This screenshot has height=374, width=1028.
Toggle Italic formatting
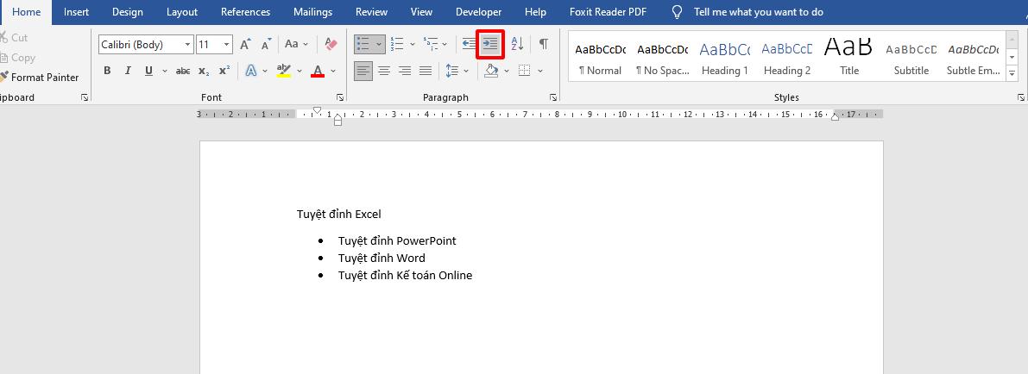128,71
